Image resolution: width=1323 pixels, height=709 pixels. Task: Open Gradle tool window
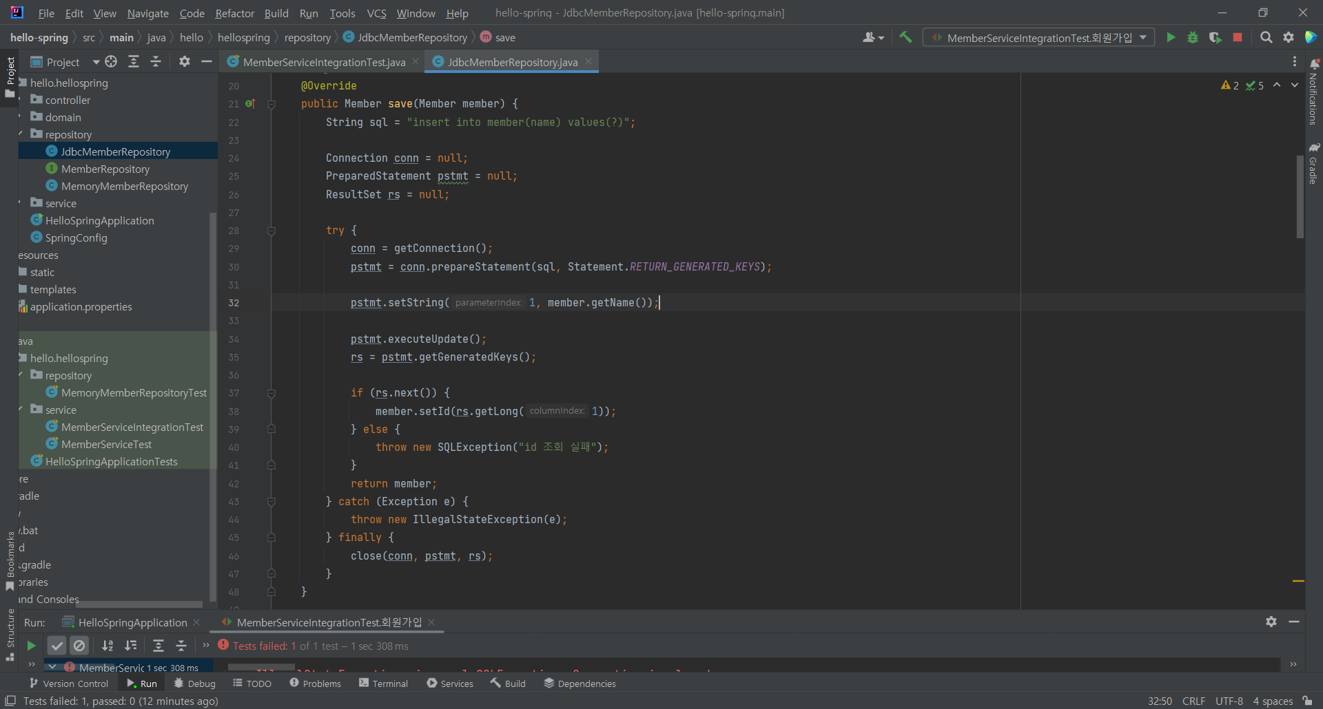[x=1314, y=164]
